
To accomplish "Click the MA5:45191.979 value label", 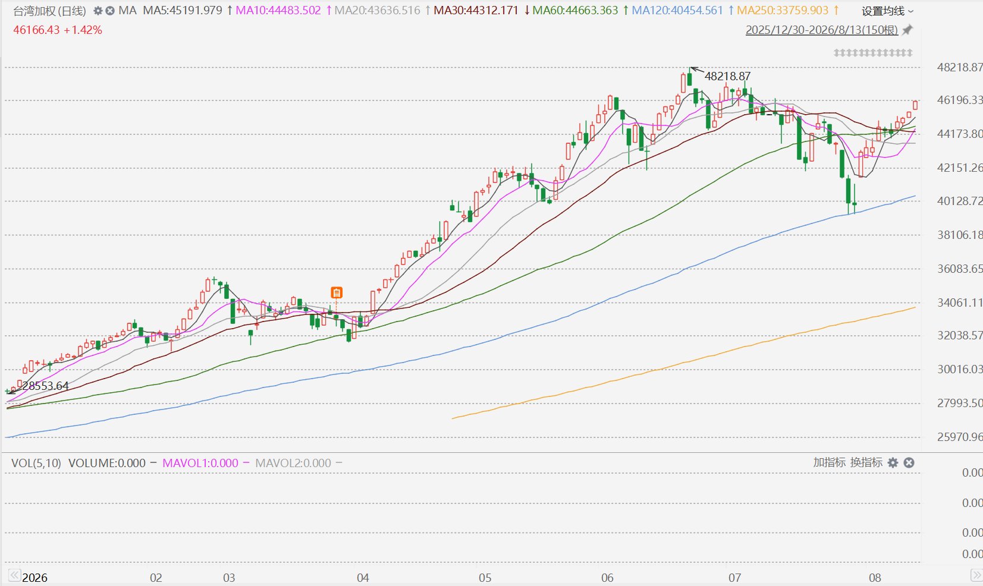I will (183, 11).
